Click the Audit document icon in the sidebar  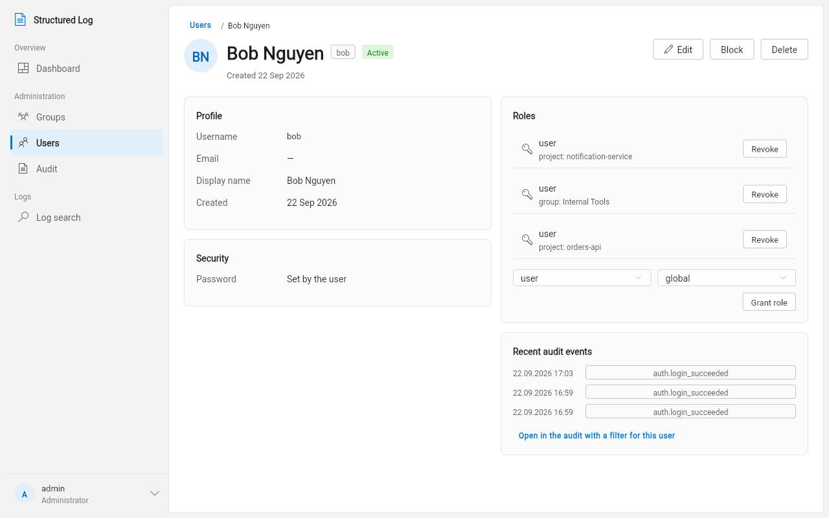(x=23, y=169)
